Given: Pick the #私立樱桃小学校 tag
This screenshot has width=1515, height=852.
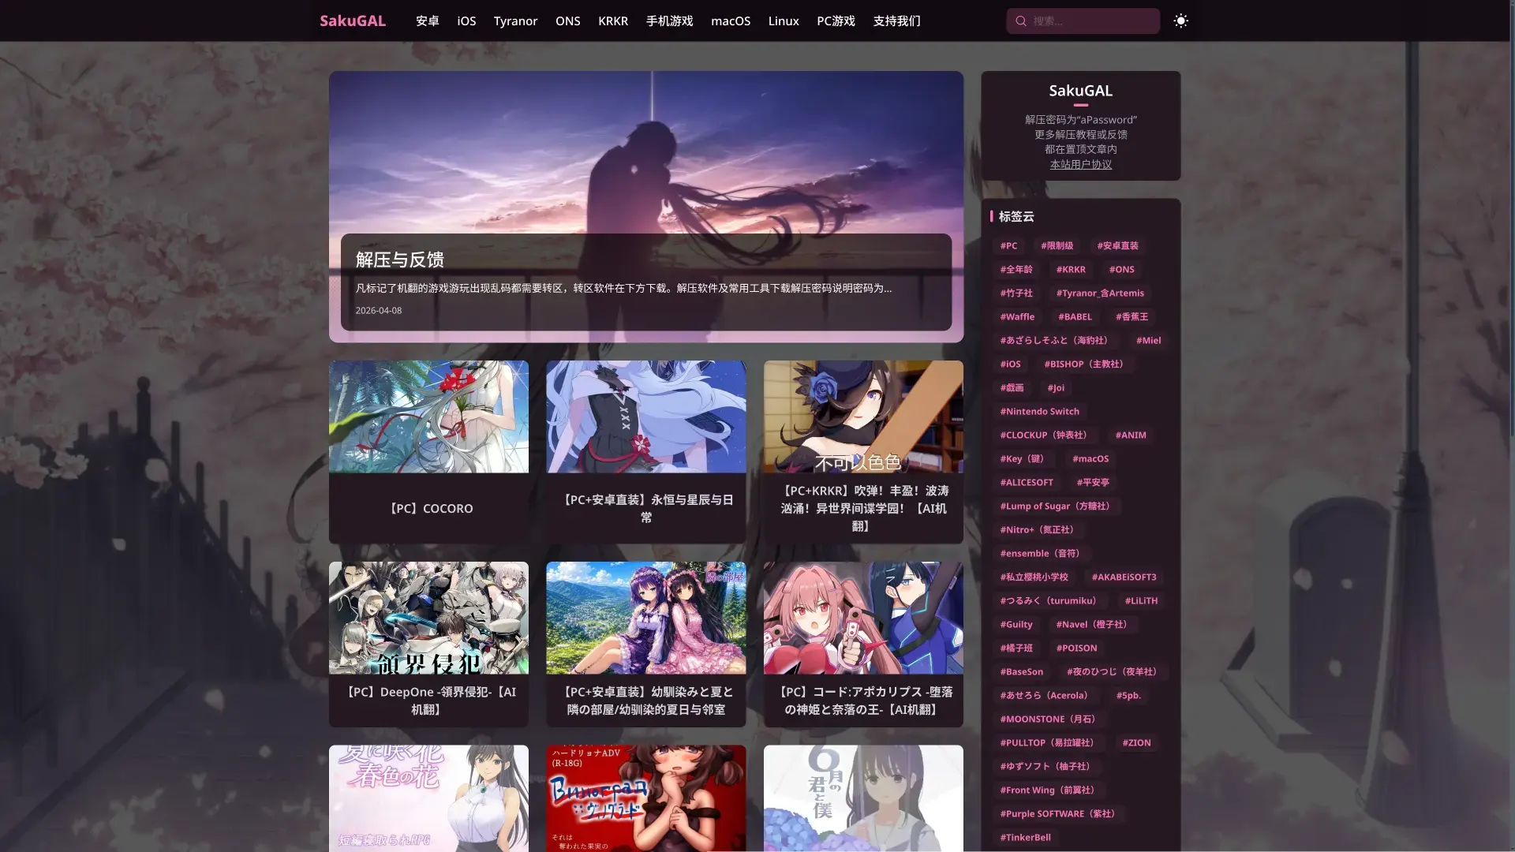Looking at the screenshot, I should click(x=1034, y=577).
